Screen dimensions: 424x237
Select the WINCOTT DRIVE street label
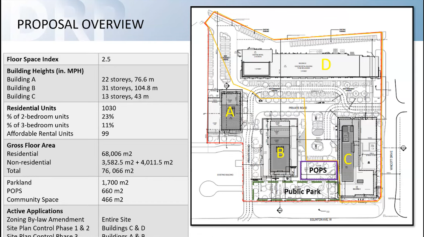click(391, 161)
